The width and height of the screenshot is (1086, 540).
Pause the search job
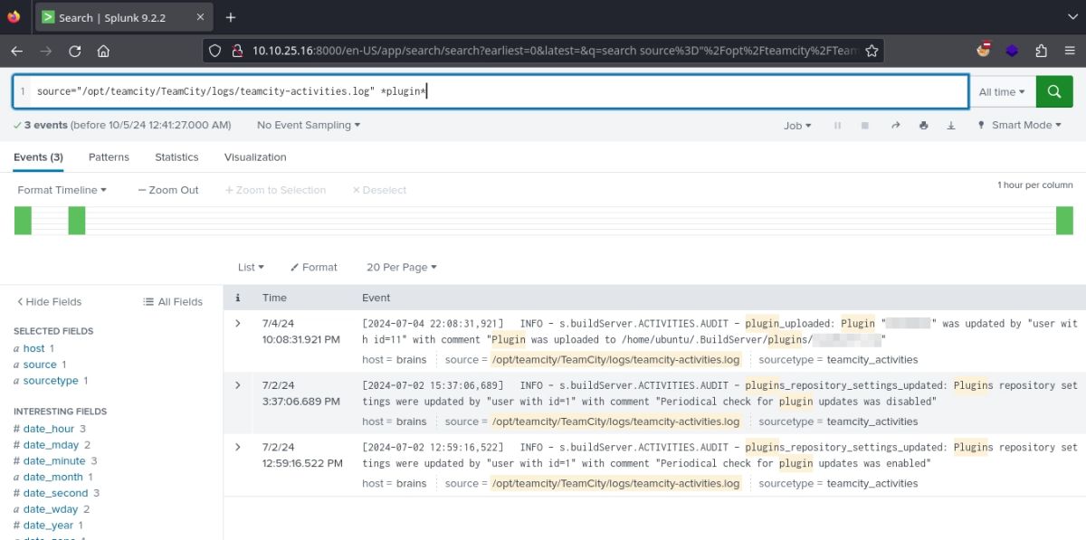pyautogui.click(x=837, y=126)
